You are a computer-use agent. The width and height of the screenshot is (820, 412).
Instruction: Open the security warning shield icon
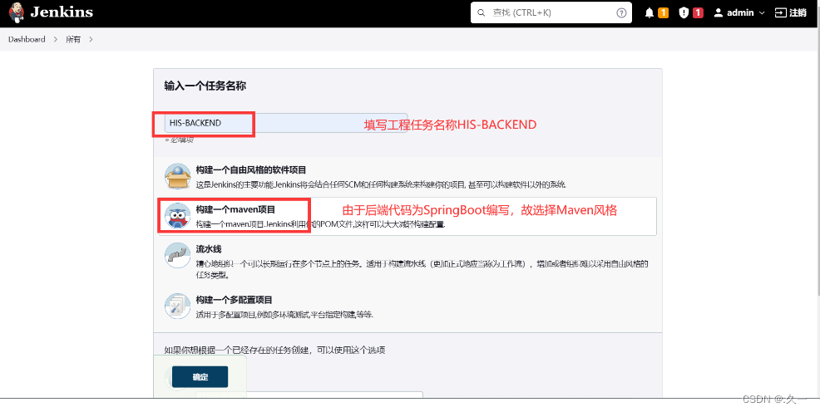(x=684, y=12)
